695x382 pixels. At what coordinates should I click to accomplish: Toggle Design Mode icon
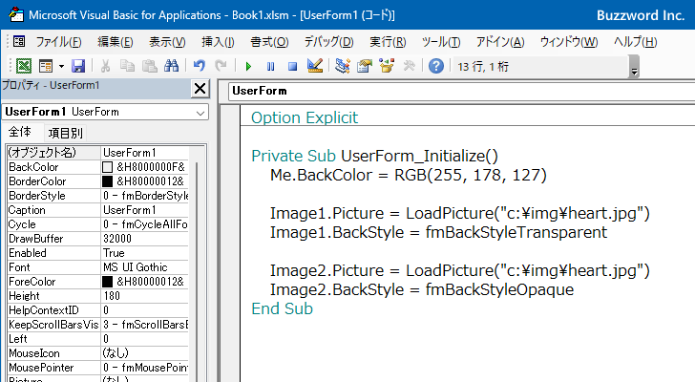315,66
